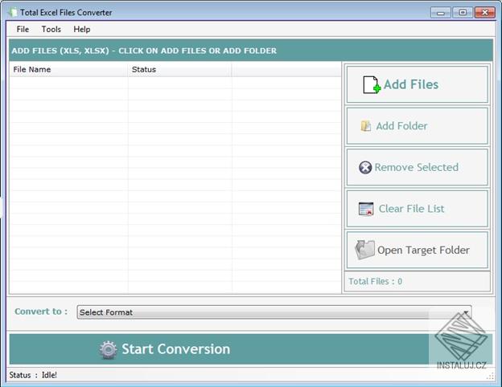Click the Add Files button label
This screenshot has height=387, width=502.
411,84
